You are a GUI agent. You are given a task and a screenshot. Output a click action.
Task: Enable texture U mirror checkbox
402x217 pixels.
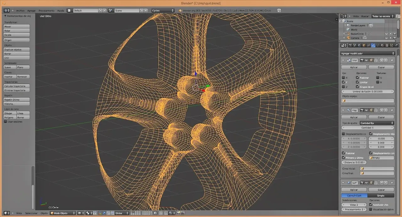tap(378, 77)
